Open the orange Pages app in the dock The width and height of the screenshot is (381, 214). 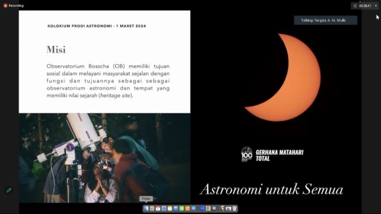pyautogui.click(x=188, y=209)
